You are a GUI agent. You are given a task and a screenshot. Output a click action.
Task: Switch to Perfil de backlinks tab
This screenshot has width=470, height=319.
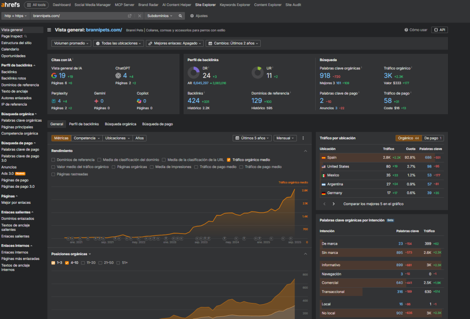[x=84, y=124]
